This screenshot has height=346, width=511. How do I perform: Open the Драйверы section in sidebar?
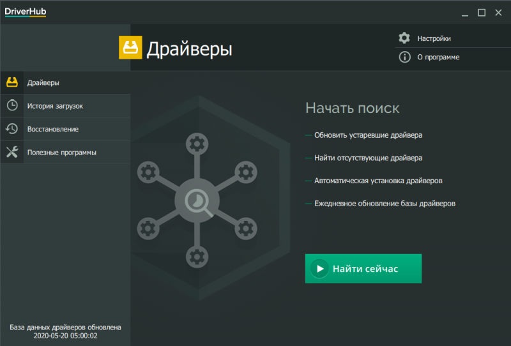tap(66, 82)
